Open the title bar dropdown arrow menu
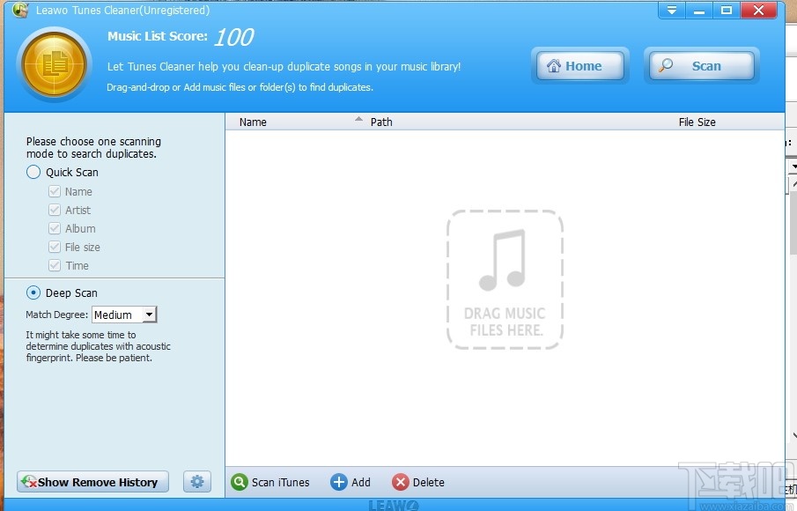The height and width of the screenshot is (511, 797). [672, 10]
